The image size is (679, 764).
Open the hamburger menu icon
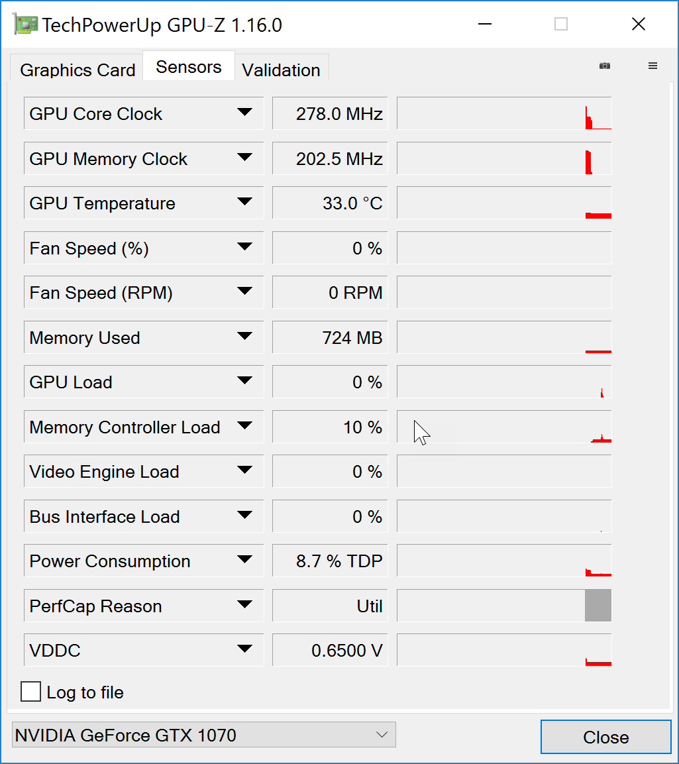[653, 66]
